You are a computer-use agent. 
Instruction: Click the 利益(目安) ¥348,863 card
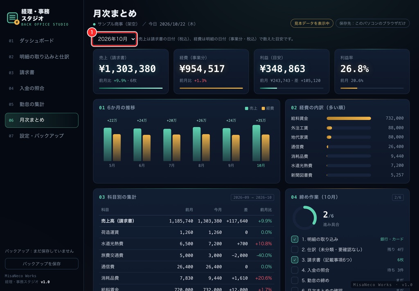click(x=291, y=71)
